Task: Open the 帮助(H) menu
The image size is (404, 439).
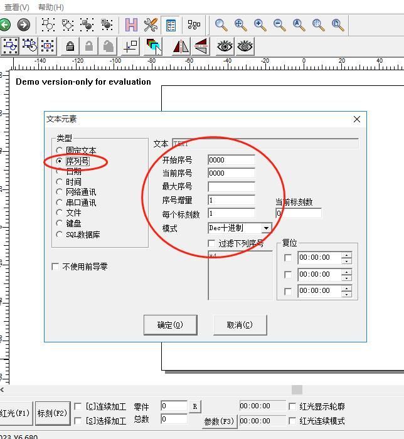Action: pyautogui.click(x=51, y=8)
